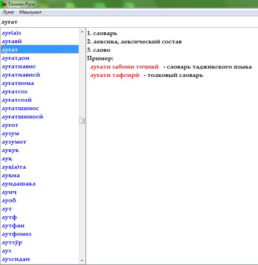Viewport: 258px width, 265px height.
Task: Choose лухсидан at the list bottom
Action: 15,259
